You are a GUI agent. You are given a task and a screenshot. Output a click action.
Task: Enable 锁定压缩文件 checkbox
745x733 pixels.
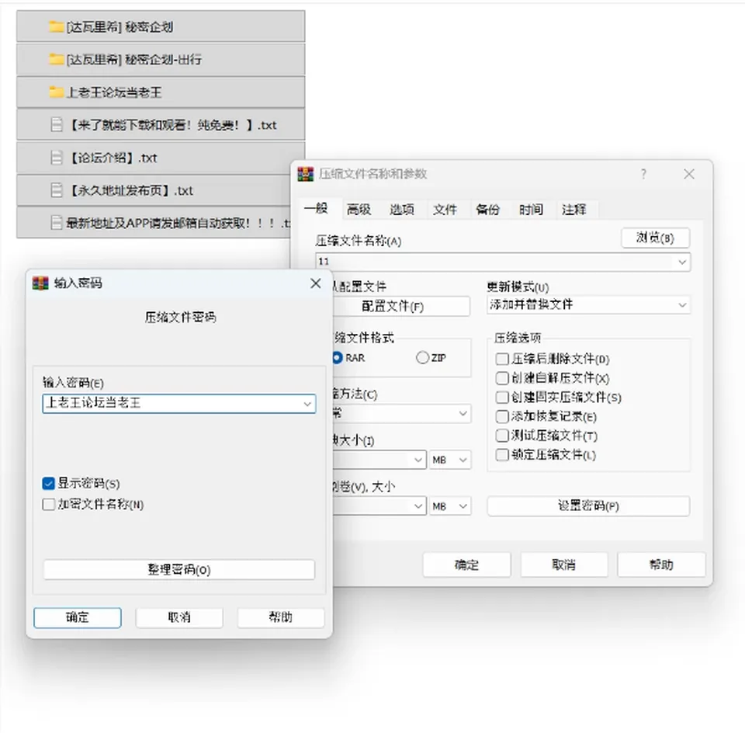(x=502, y=455)
